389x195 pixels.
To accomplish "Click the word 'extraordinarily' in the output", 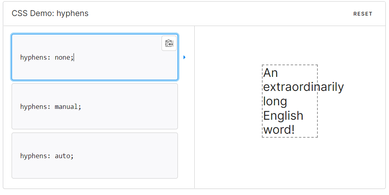I will [303, 87].
